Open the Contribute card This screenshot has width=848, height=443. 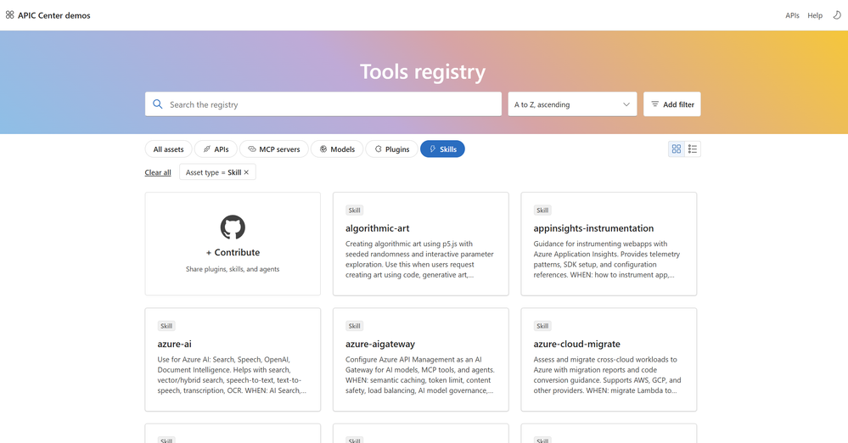(233, 244)
